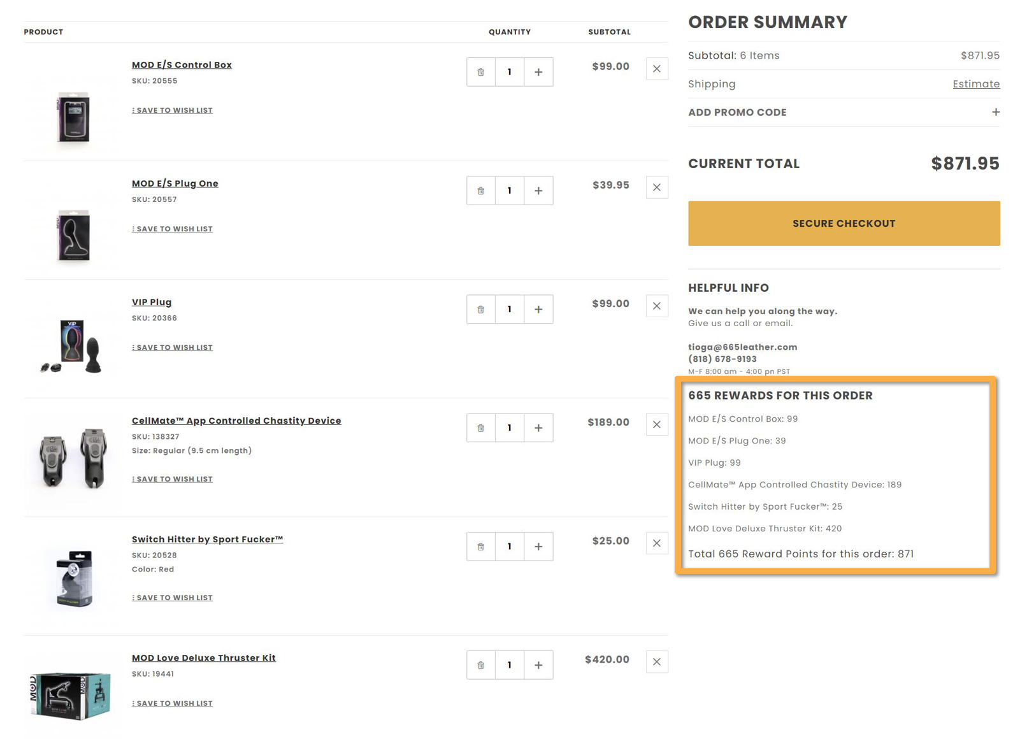Save Switch Hitter to wish list

(x=173, y=598)
